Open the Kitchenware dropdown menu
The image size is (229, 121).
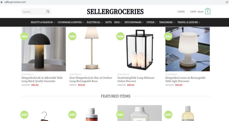(134, 22)
